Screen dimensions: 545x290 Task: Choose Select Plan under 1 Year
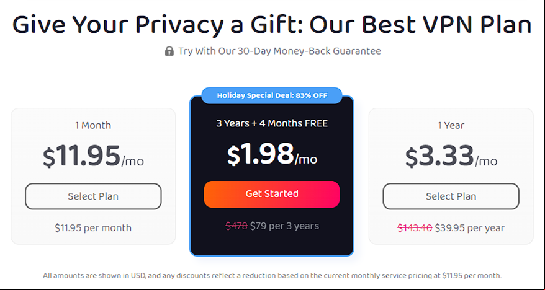[x=451, y=196]
